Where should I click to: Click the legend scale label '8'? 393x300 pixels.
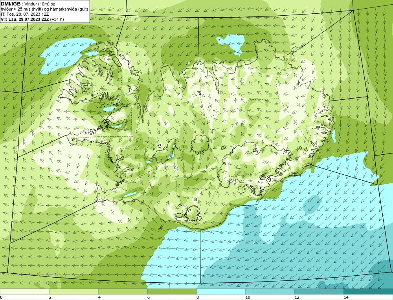click(198, 297)
